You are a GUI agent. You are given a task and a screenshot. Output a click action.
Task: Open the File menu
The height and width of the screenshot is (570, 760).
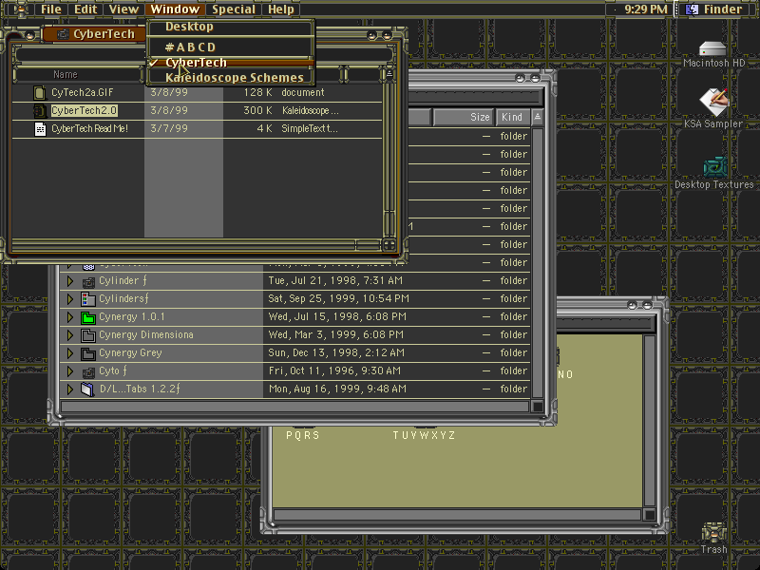pos(51,9)
